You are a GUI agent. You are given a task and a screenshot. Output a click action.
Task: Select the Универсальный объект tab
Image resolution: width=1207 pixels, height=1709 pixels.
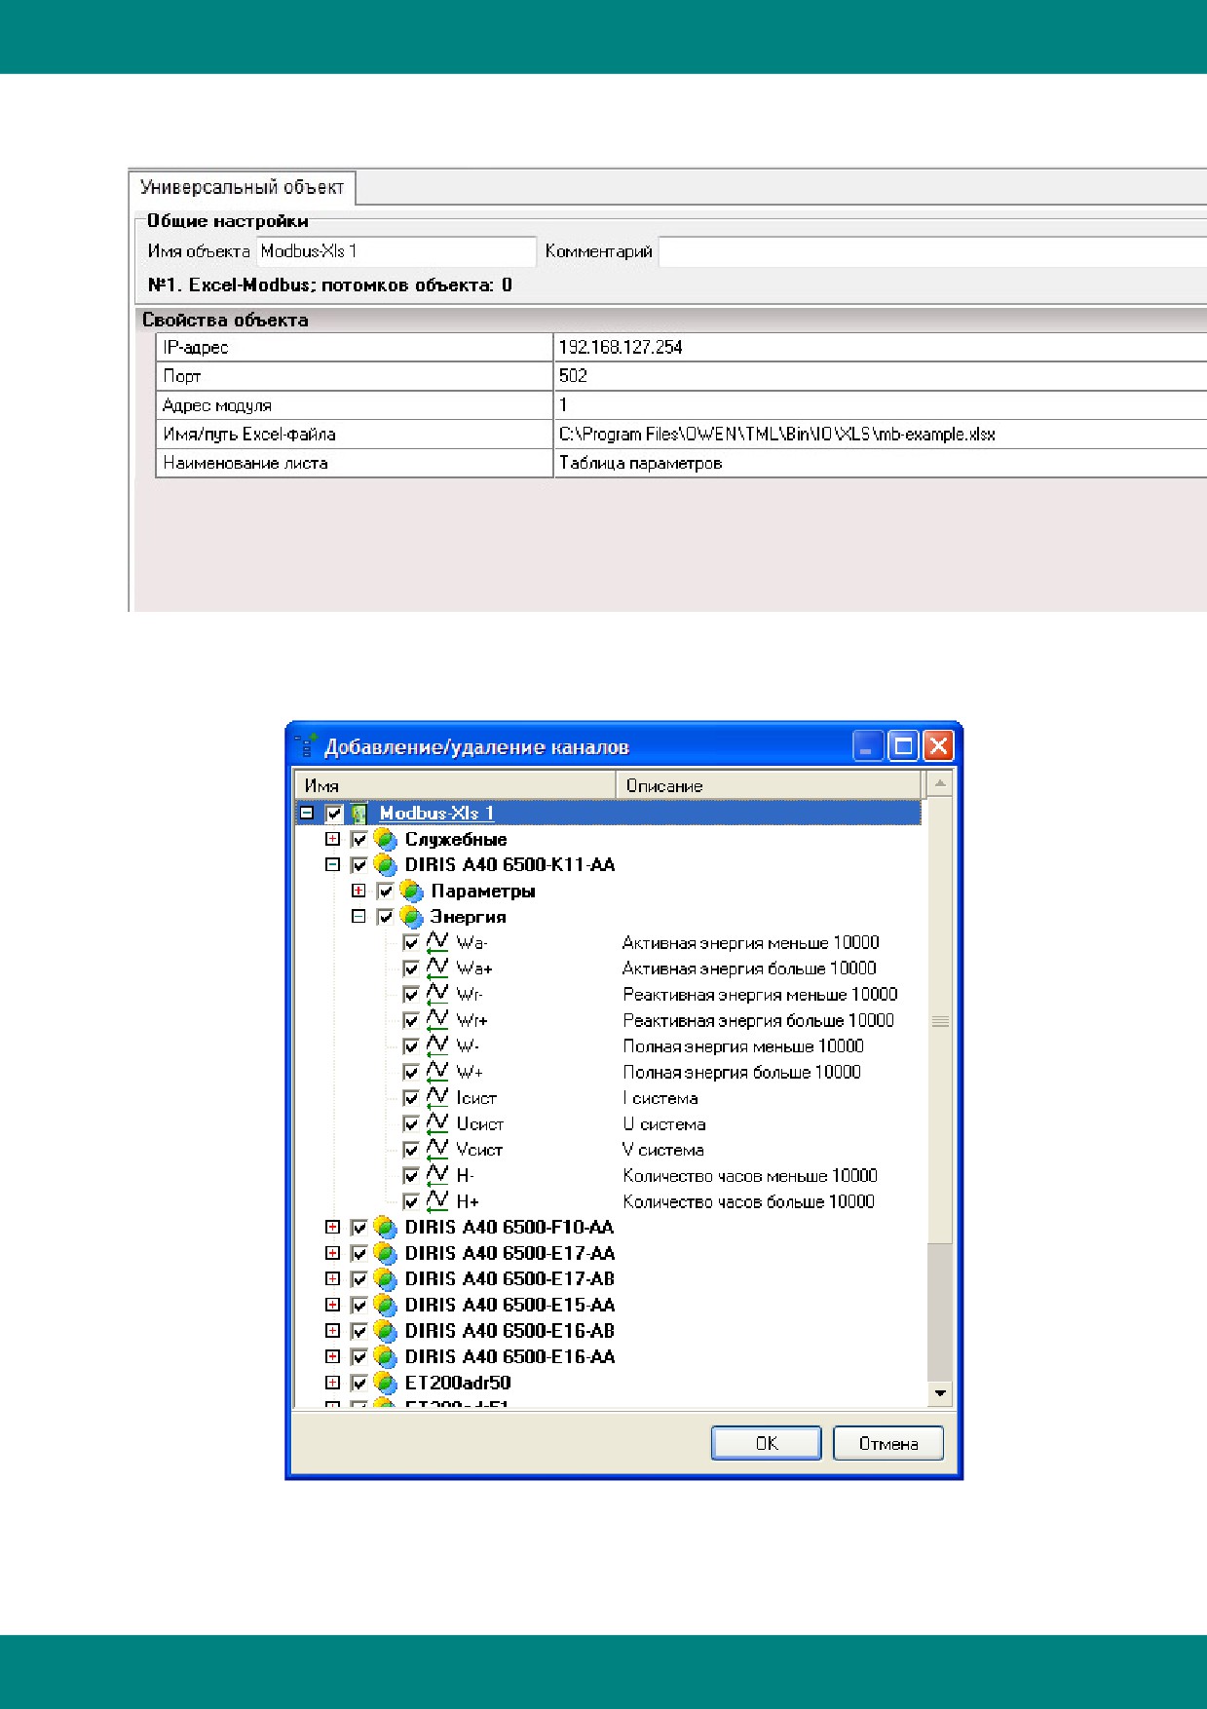242,187
